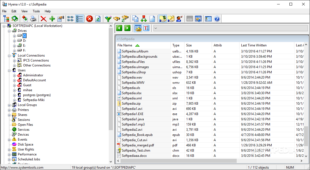Toggle the highlighted detail list view button
This screenshot has width=310, height=170.
coord(79,19)
